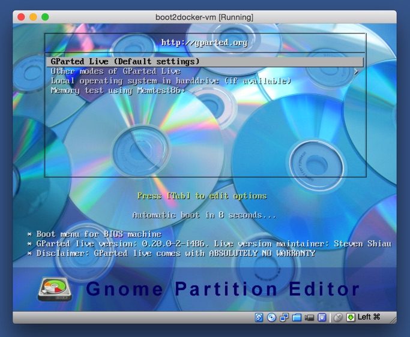Select Other modes of GParted Live entry

point(205,71)
